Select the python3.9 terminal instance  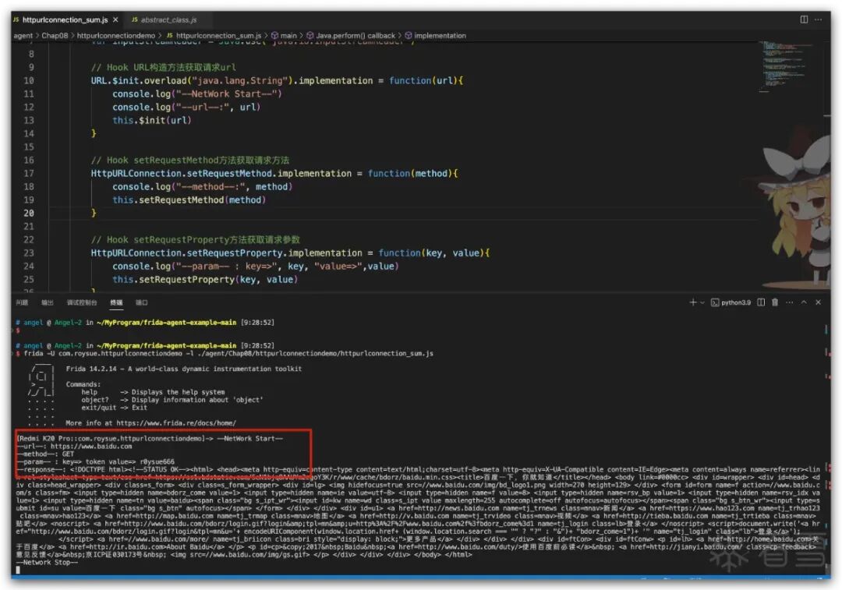click(731, 302)
